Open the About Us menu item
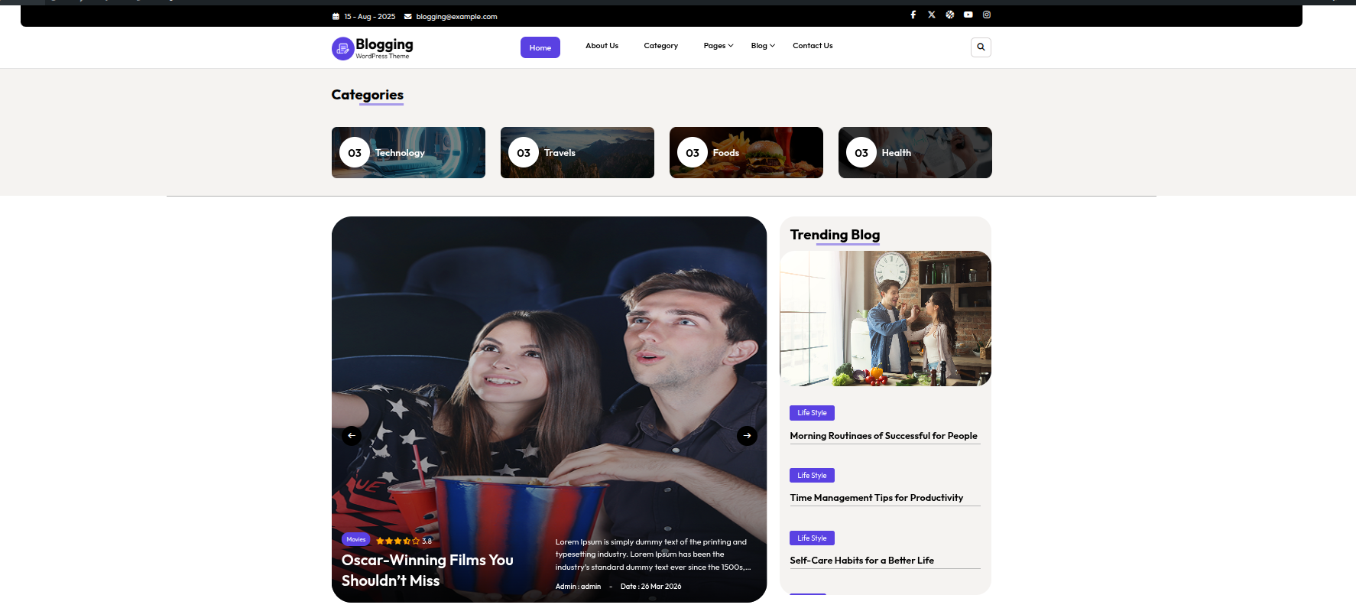 point(602,46)
